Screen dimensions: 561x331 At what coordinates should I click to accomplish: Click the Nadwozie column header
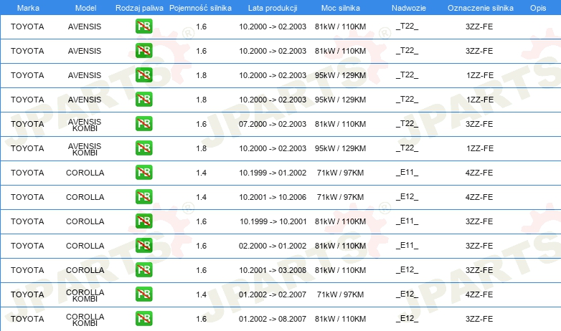pos(409,8)
